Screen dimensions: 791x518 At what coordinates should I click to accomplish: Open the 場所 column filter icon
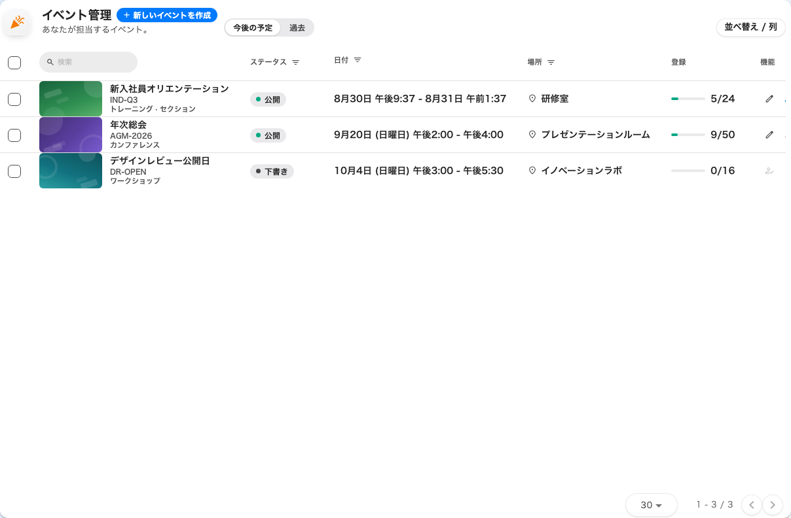pos(551,62)
